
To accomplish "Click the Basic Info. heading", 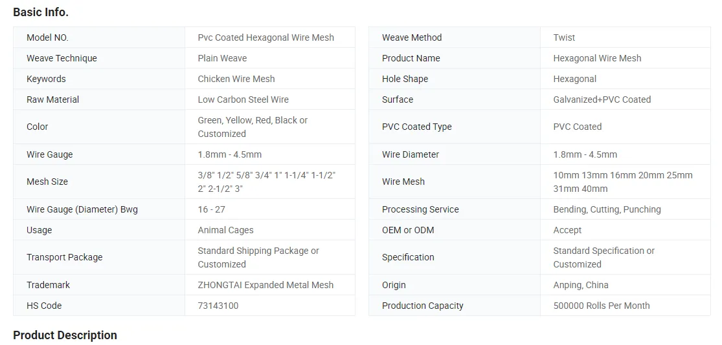I will point(41,12).
